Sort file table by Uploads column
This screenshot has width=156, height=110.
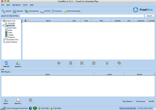pyautogui.click(x=118, y=21)
